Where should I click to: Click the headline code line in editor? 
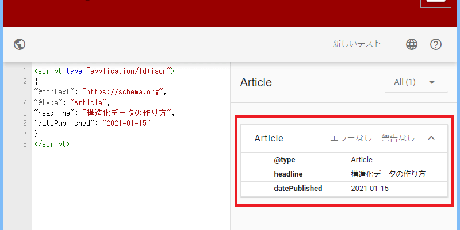pos(105,113)
